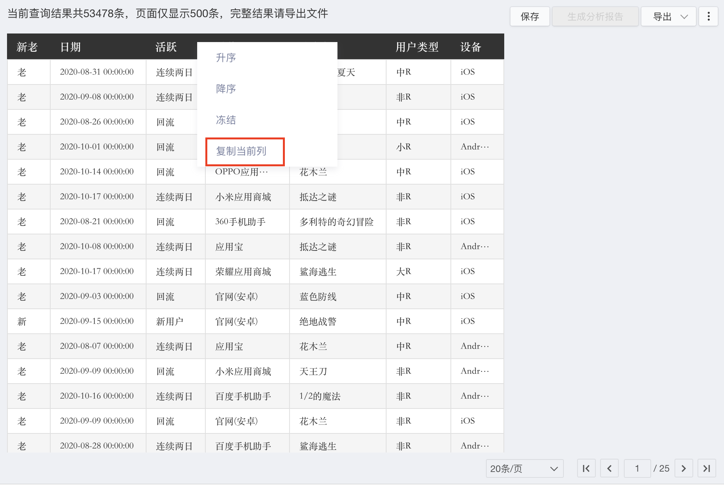
Task: Click the 保存 save button
Action: point(530,16)
